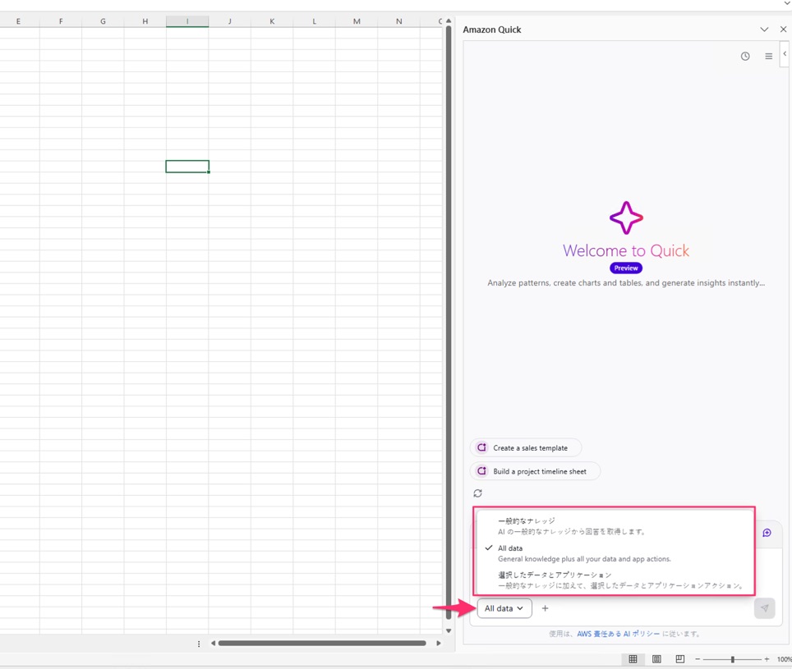Select the 一般的なナレッジ option

[x=614, y=525]
